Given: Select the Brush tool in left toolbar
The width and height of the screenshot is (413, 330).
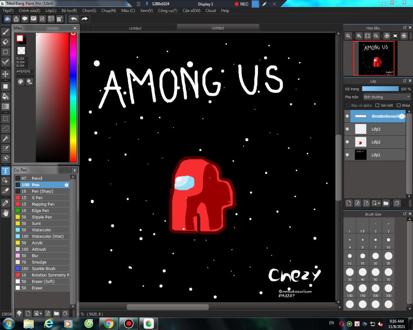Looking at the screenshot, I should tap(6, 32).
